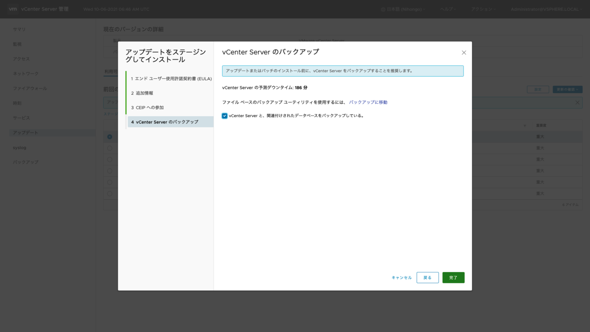Click the filter icon beside 重要度 column
This screenshot has width=590, height=332.
pos(525,126)
